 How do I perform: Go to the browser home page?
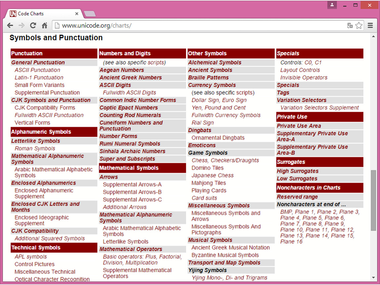45,25
